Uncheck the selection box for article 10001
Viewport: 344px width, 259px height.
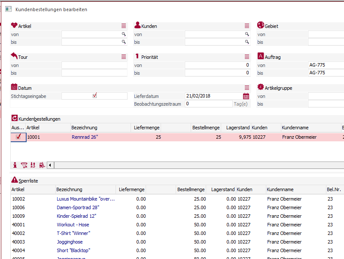[x=18, y=137]
